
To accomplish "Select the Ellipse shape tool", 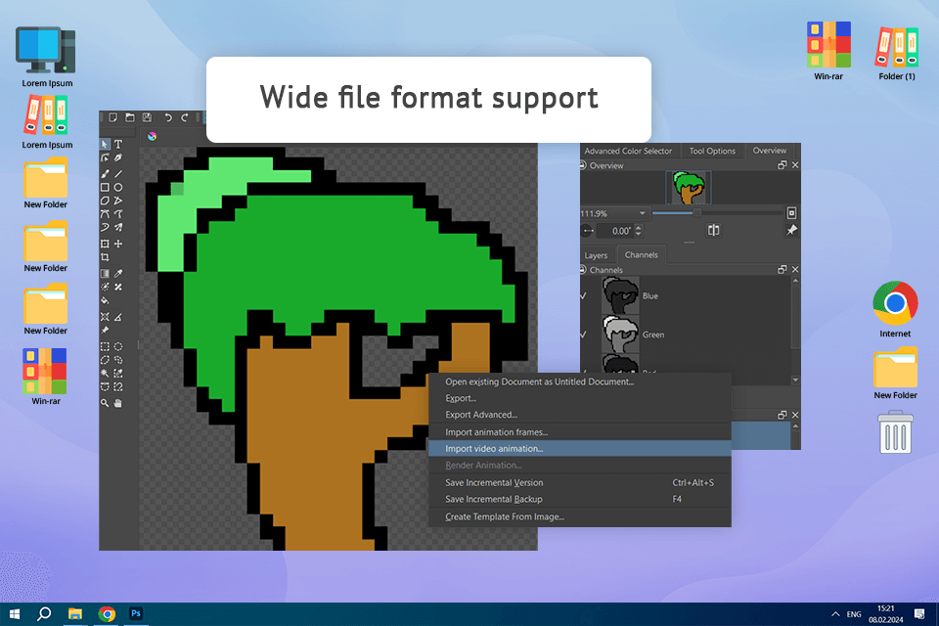I will point(118,188).
